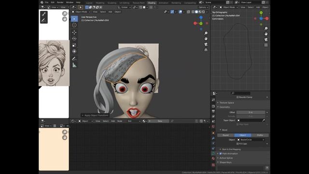Switch to the Animation workspace tab

pyautogui.click(x=164, y=3)
